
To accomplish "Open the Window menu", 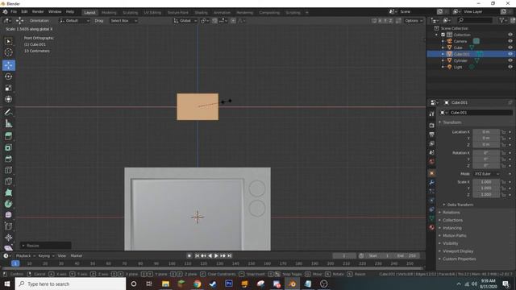I will point(55,11).
